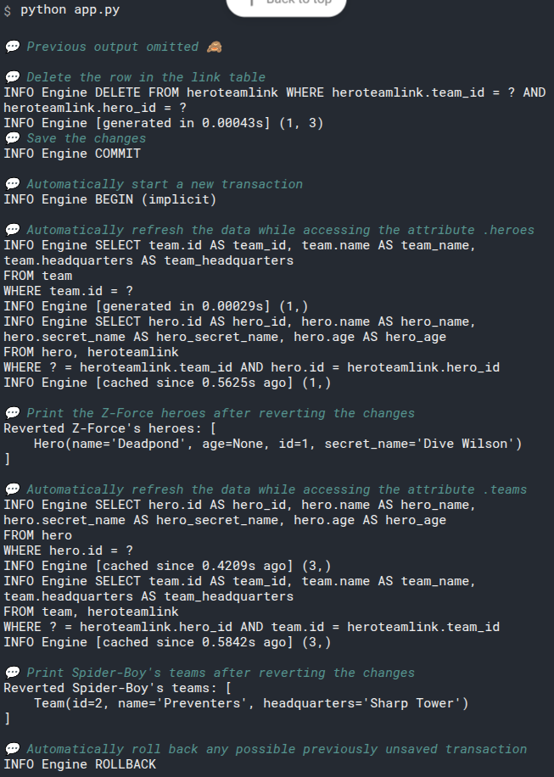Click speech bubble beside the '.heroes' refresh comment
The image size is (554, 777).
[12, 230]
